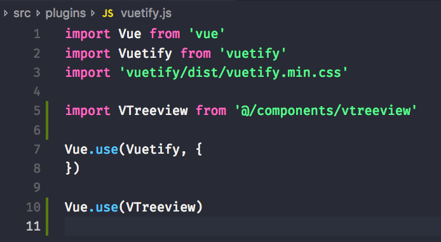This screenshot has height=242, width=441.
Task: Select line number 5 in gutter
Action: pyautogui.click(x=37, y=111)
